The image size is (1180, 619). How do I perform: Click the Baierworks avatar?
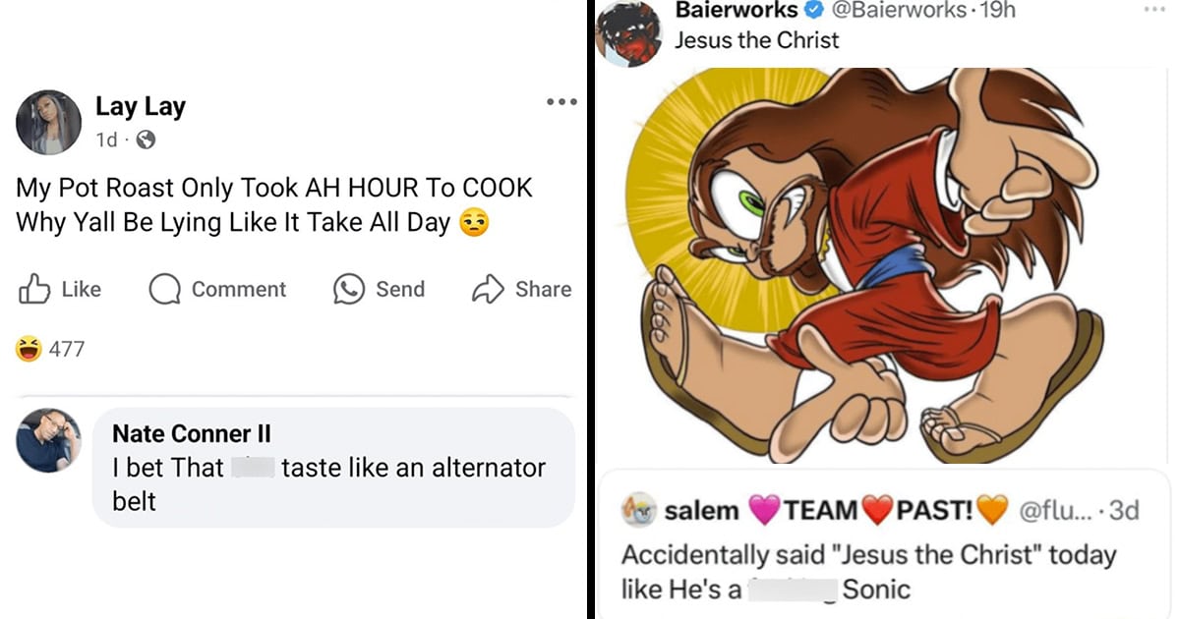click(x=631, y=32)
